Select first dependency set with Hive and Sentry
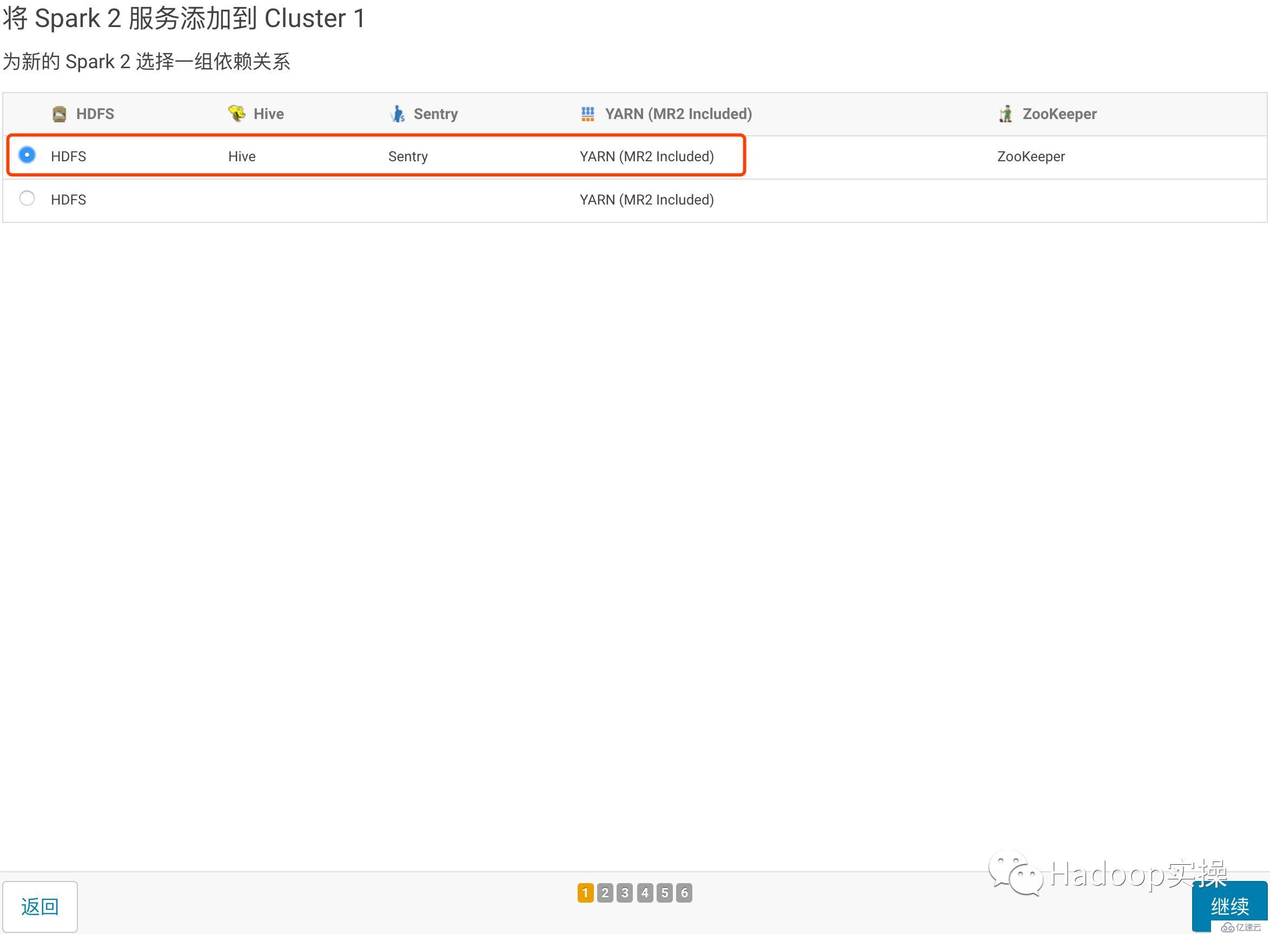The height and width of the screenshot is (934, 1270). click(x=27, y=155)
